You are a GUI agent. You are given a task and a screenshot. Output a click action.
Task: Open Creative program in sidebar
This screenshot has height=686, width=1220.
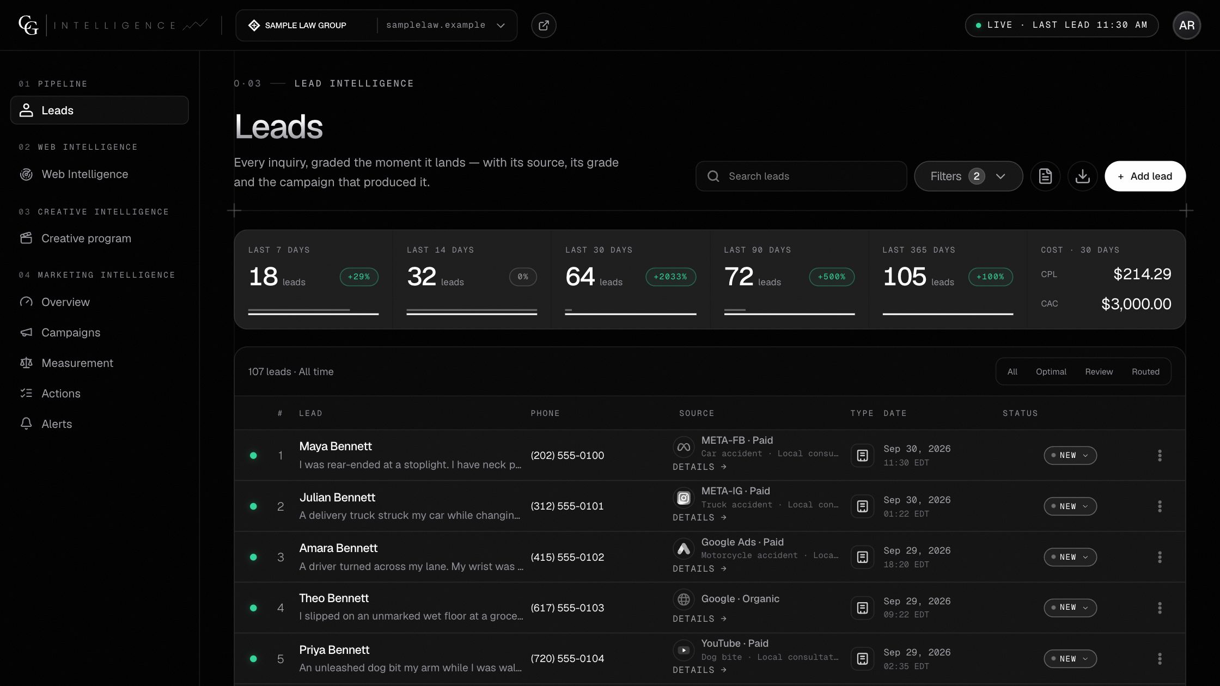click(x=100, y=238)
